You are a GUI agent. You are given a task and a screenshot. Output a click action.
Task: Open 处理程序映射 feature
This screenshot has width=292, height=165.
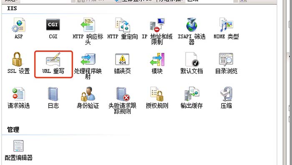click(x=88, y=59)
